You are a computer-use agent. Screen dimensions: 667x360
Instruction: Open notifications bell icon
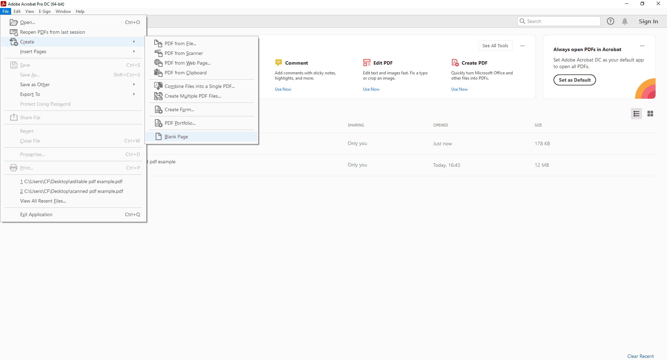(625, 21)
